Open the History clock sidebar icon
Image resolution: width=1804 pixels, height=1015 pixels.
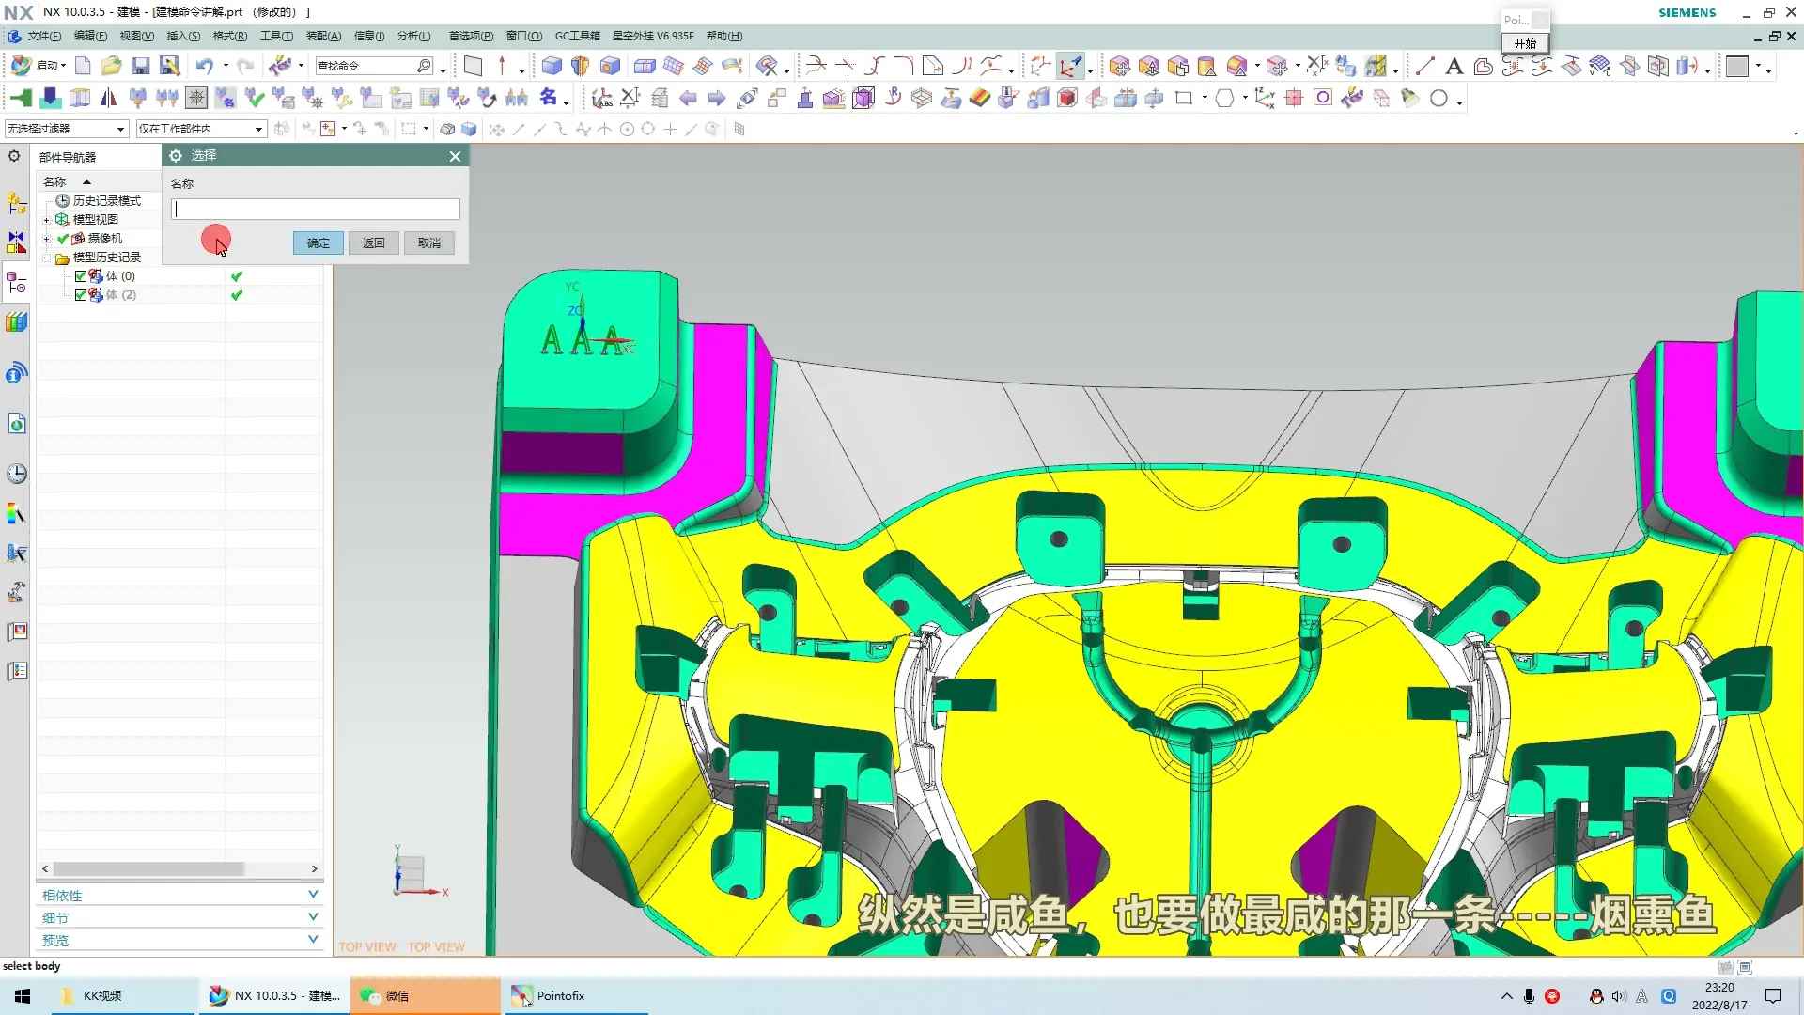click(x=17, y=474)
